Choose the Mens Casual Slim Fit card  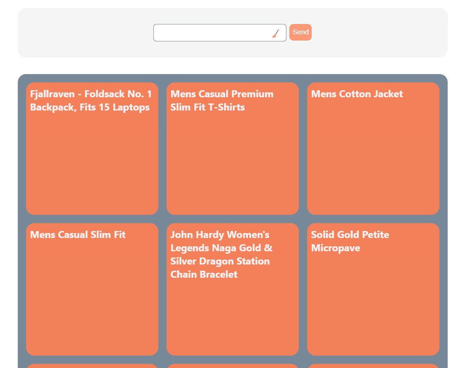tap(92, 298)
